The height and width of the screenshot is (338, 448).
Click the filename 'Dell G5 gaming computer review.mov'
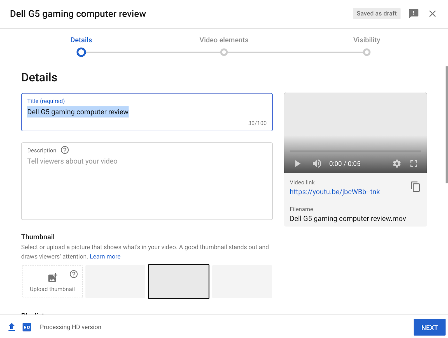(x=348, y=219)
